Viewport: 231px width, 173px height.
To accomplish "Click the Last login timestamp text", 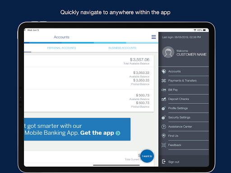I will pos(181,37).
